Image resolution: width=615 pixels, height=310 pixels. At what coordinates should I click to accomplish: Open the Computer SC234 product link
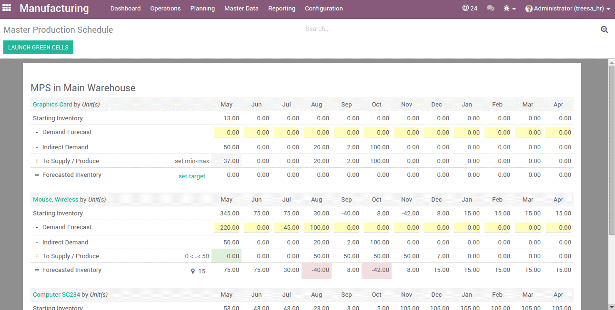tap(56, 294)
